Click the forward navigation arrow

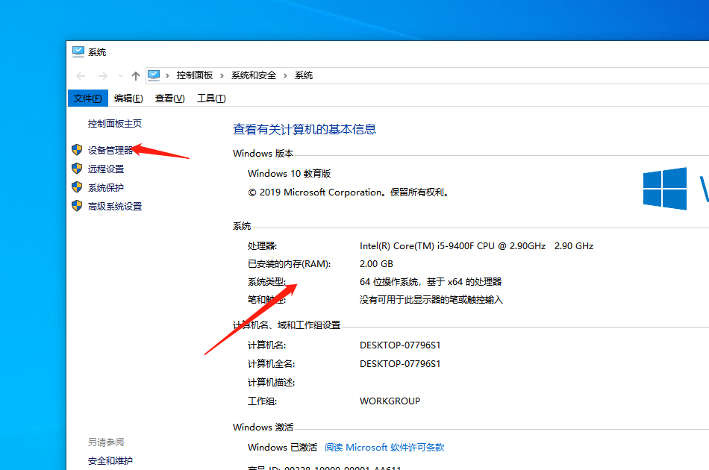(x=102, y=75)
